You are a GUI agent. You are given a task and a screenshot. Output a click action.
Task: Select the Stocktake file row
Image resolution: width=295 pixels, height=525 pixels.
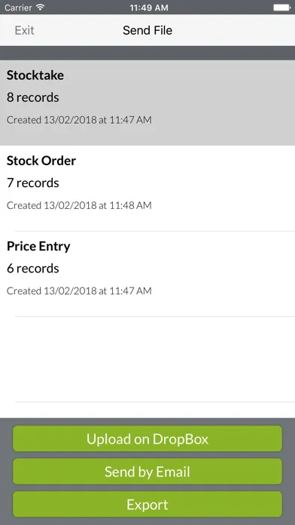[147, 103]
